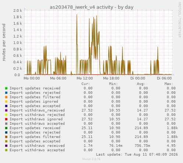
Task: Select the 'Import withdraws ignored' legend label
Action: click(36, 119)
